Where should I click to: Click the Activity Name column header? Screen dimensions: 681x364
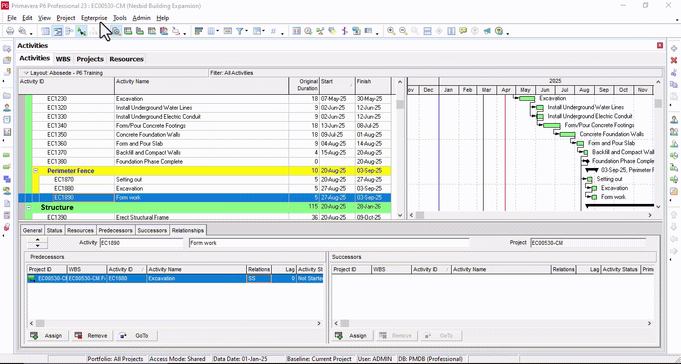click(x=201, y=85)
